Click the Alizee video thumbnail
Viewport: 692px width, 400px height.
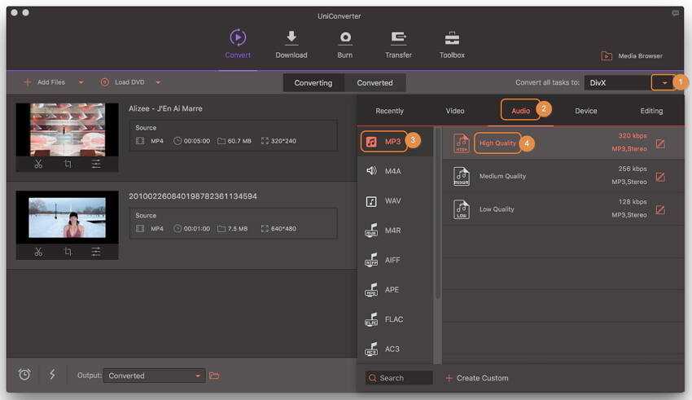[x=67, y=130]
